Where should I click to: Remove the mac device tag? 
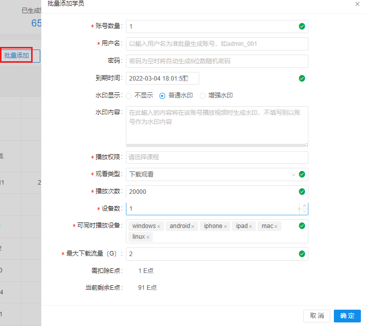[277, 227]
